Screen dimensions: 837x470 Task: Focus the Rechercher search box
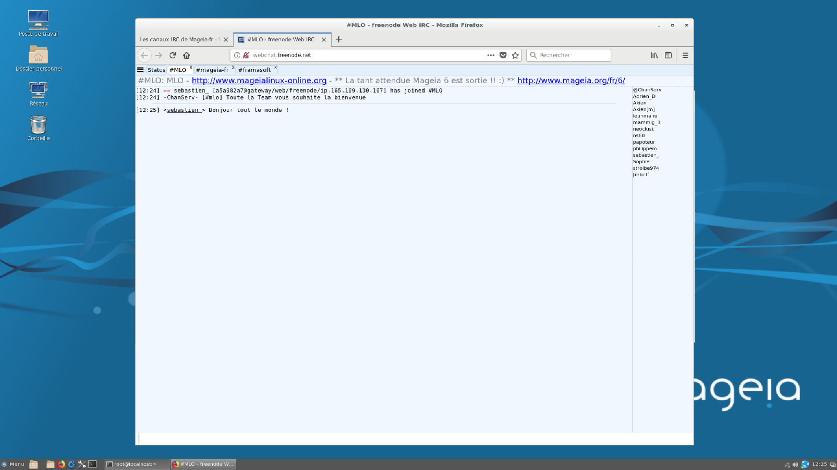click(x=568, y=55)
